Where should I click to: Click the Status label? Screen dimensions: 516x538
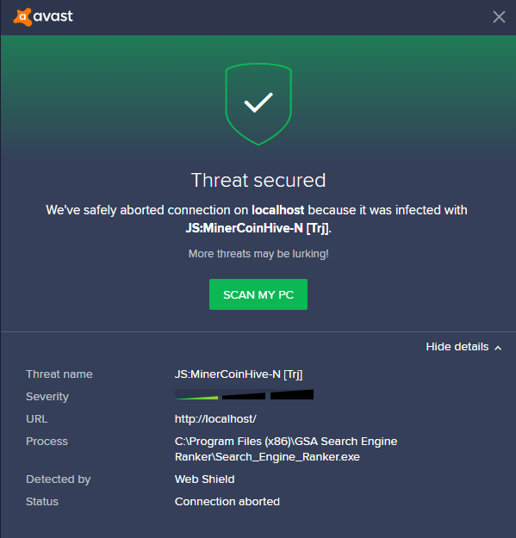(42, 502)
